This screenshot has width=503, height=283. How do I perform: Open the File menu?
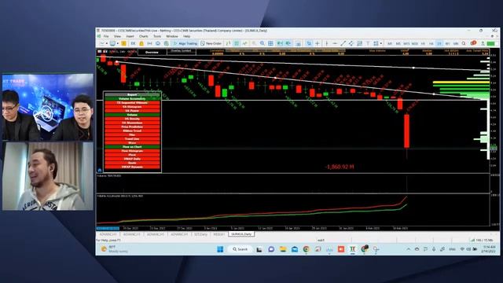click(x=106, y=36)
